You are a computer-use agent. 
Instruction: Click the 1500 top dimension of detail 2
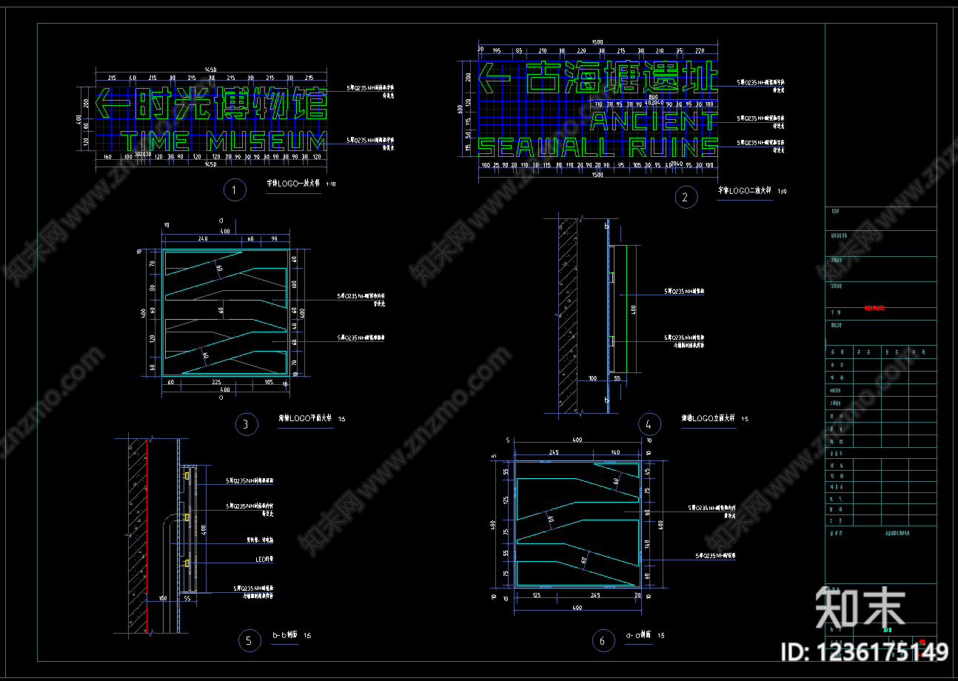pos(597,42)
